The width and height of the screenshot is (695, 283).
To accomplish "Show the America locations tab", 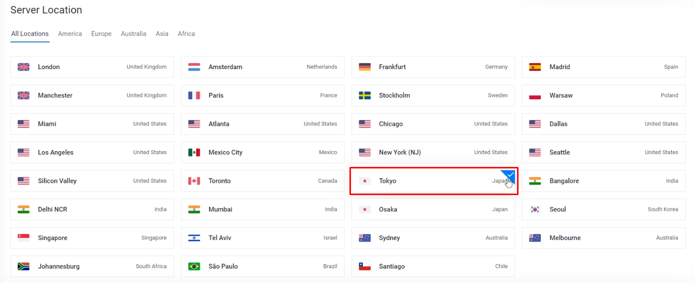I will pyautogui.click(x=70, y=34).
